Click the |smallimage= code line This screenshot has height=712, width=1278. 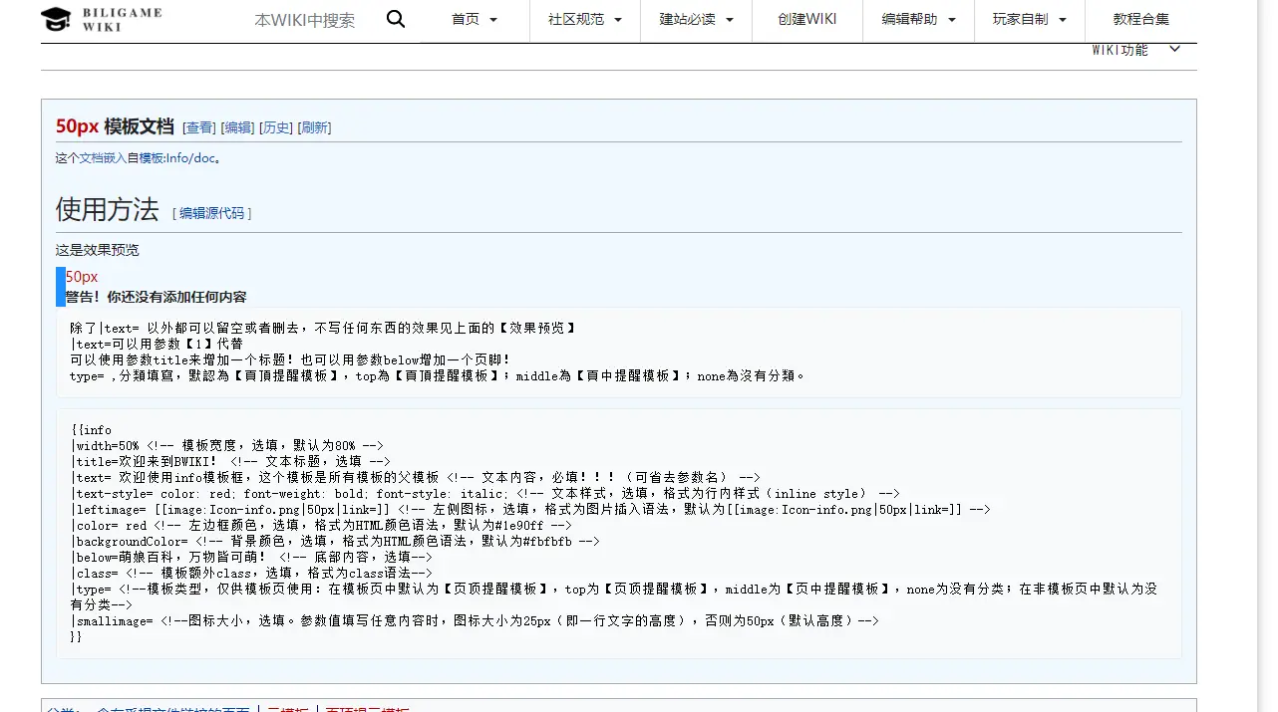click(x=475, y=621)
